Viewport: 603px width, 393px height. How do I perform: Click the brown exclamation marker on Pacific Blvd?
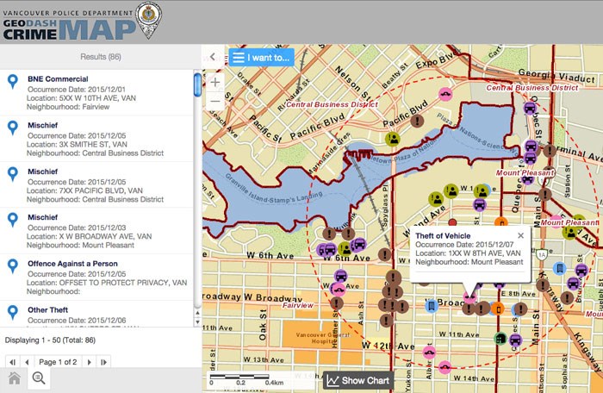pyautogui.click(x=417, y=121)
